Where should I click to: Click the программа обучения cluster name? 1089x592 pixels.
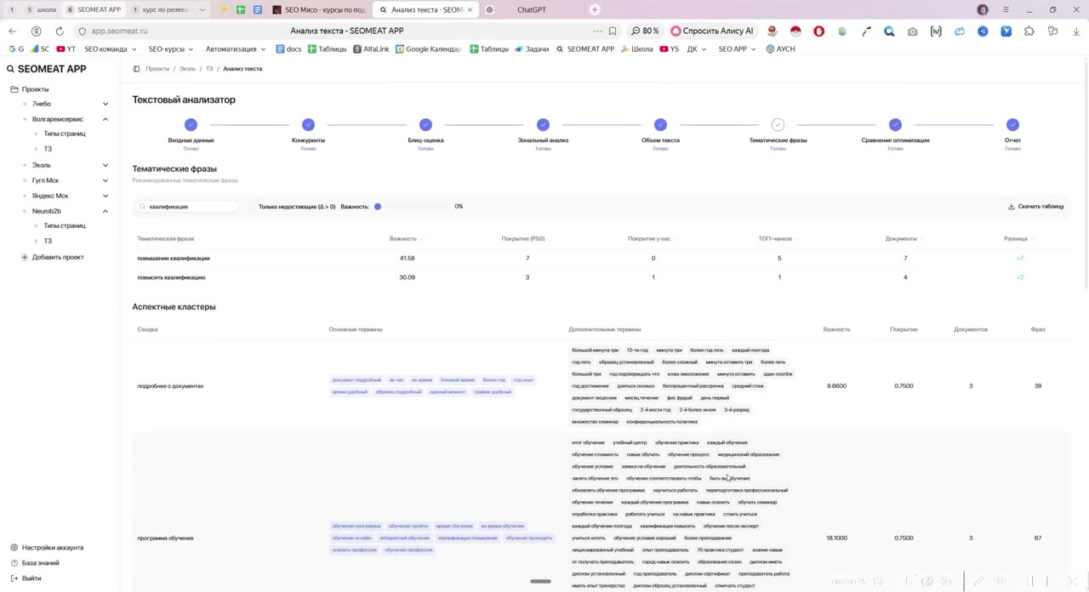[x=165, y=538]
